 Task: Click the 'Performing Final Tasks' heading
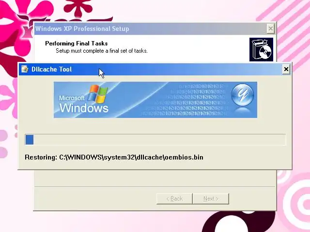pos(77,43)
